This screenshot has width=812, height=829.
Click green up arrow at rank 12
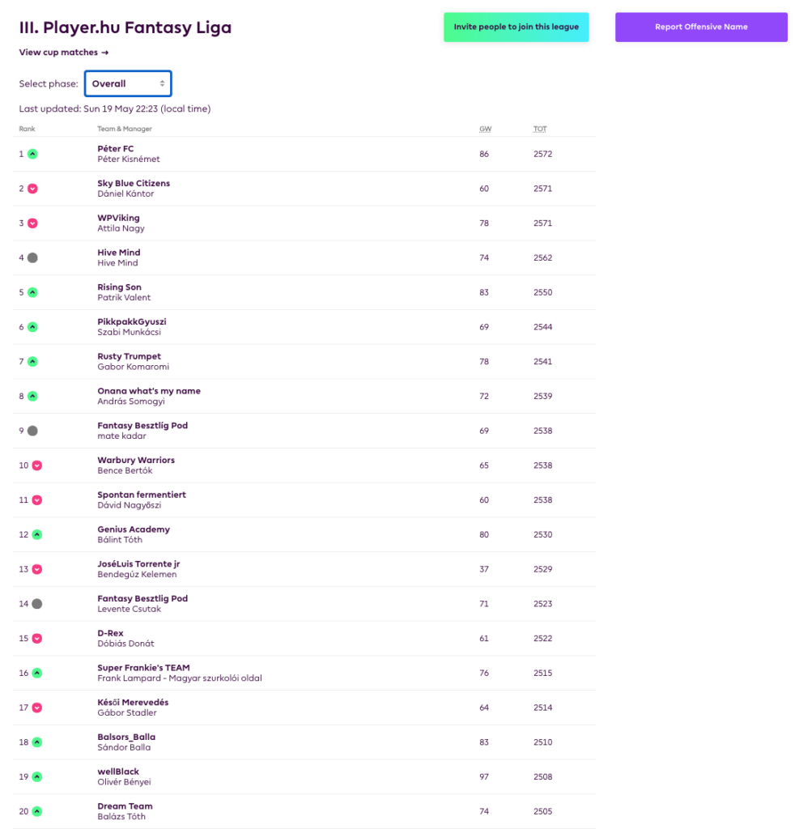(36, 534)
